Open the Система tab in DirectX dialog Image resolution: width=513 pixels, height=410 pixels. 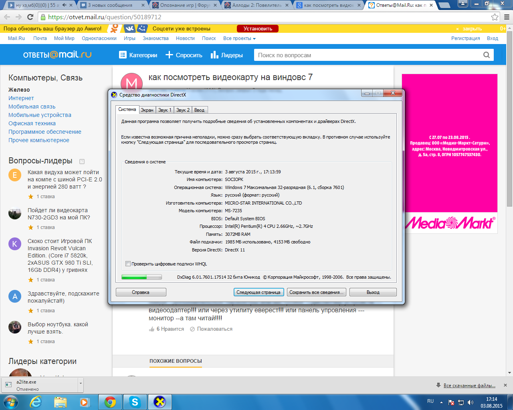[127, 109]
